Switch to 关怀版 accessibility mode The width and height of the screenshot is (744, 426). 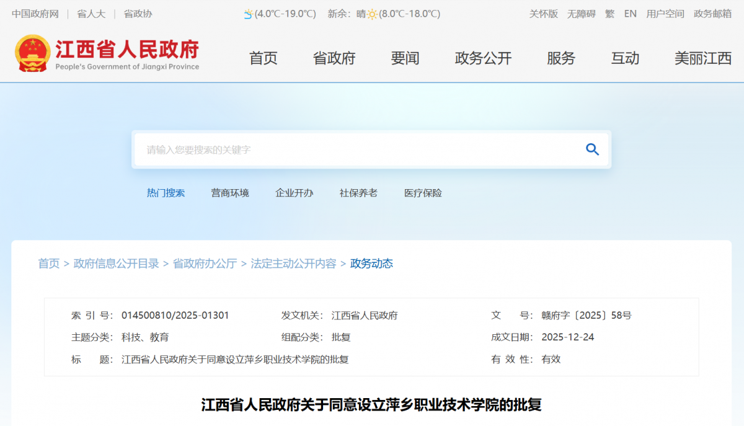coord(543,14)
